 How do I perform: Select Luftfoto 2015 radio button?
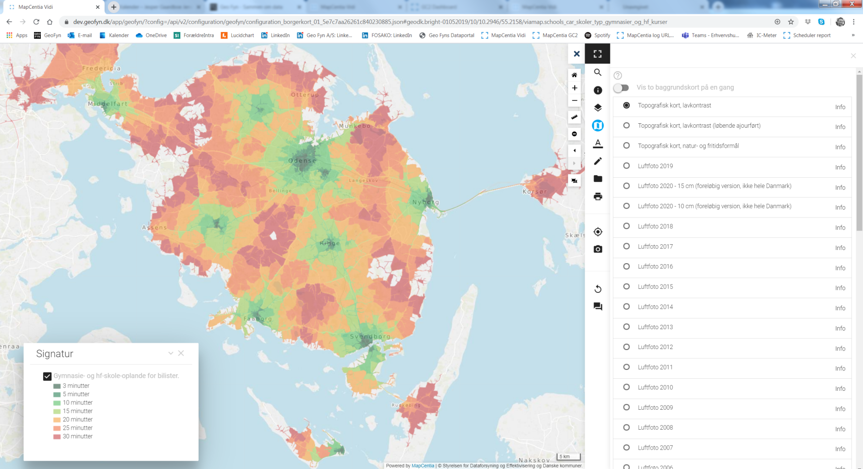pos(626,286)
